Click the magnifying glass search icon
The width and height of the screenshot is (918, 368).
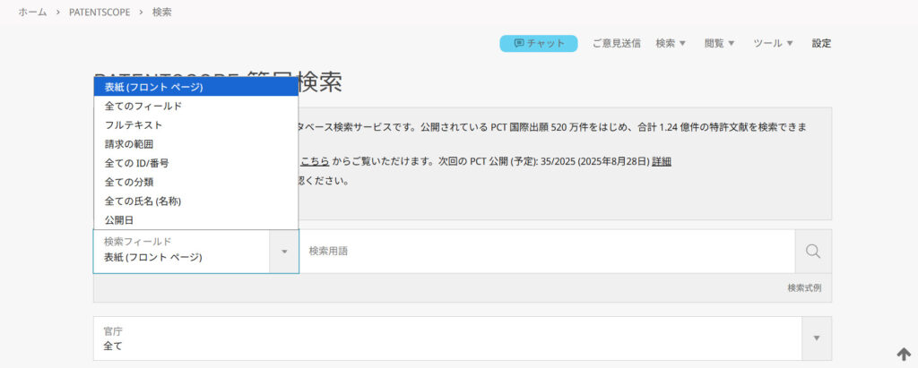click(812, 252)
